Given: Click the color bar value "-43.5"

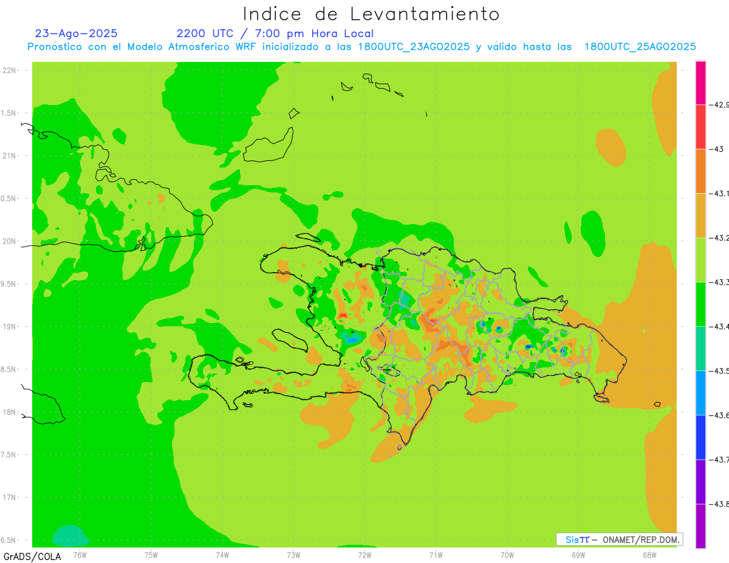Looking at the screenshot, I should point(720,370).
